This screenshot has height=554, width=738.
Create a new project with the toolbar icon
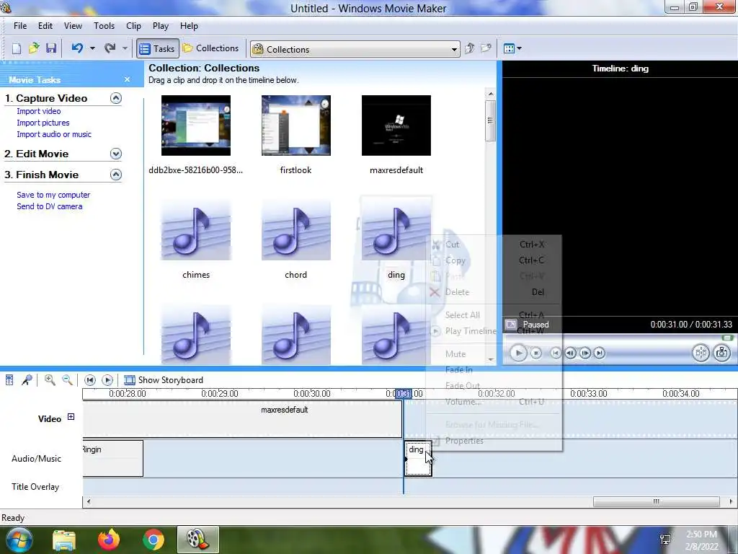(16, 48)
